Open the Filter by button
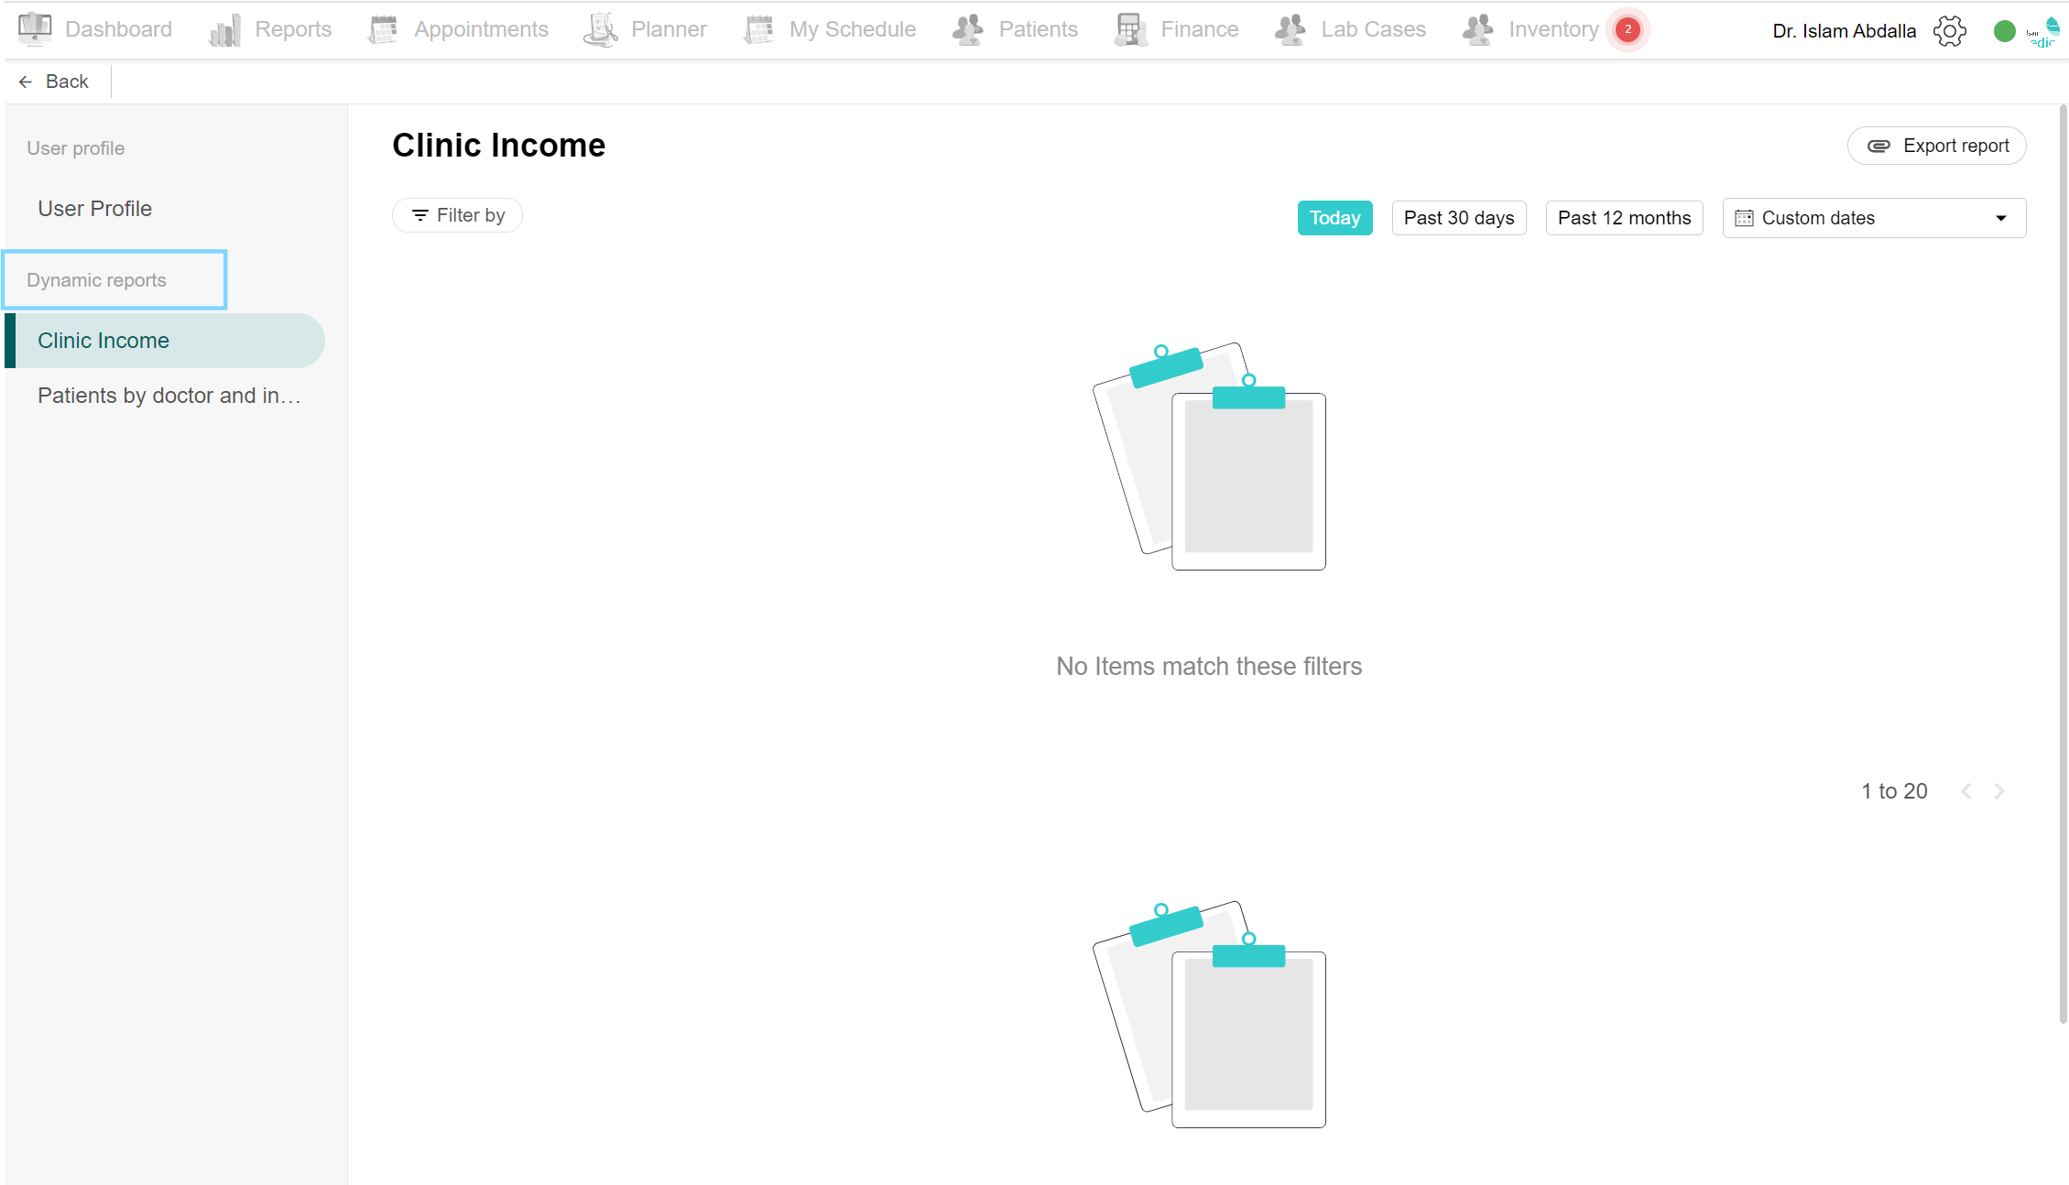Viewport: 2069px width, 1185px height. 457,215
